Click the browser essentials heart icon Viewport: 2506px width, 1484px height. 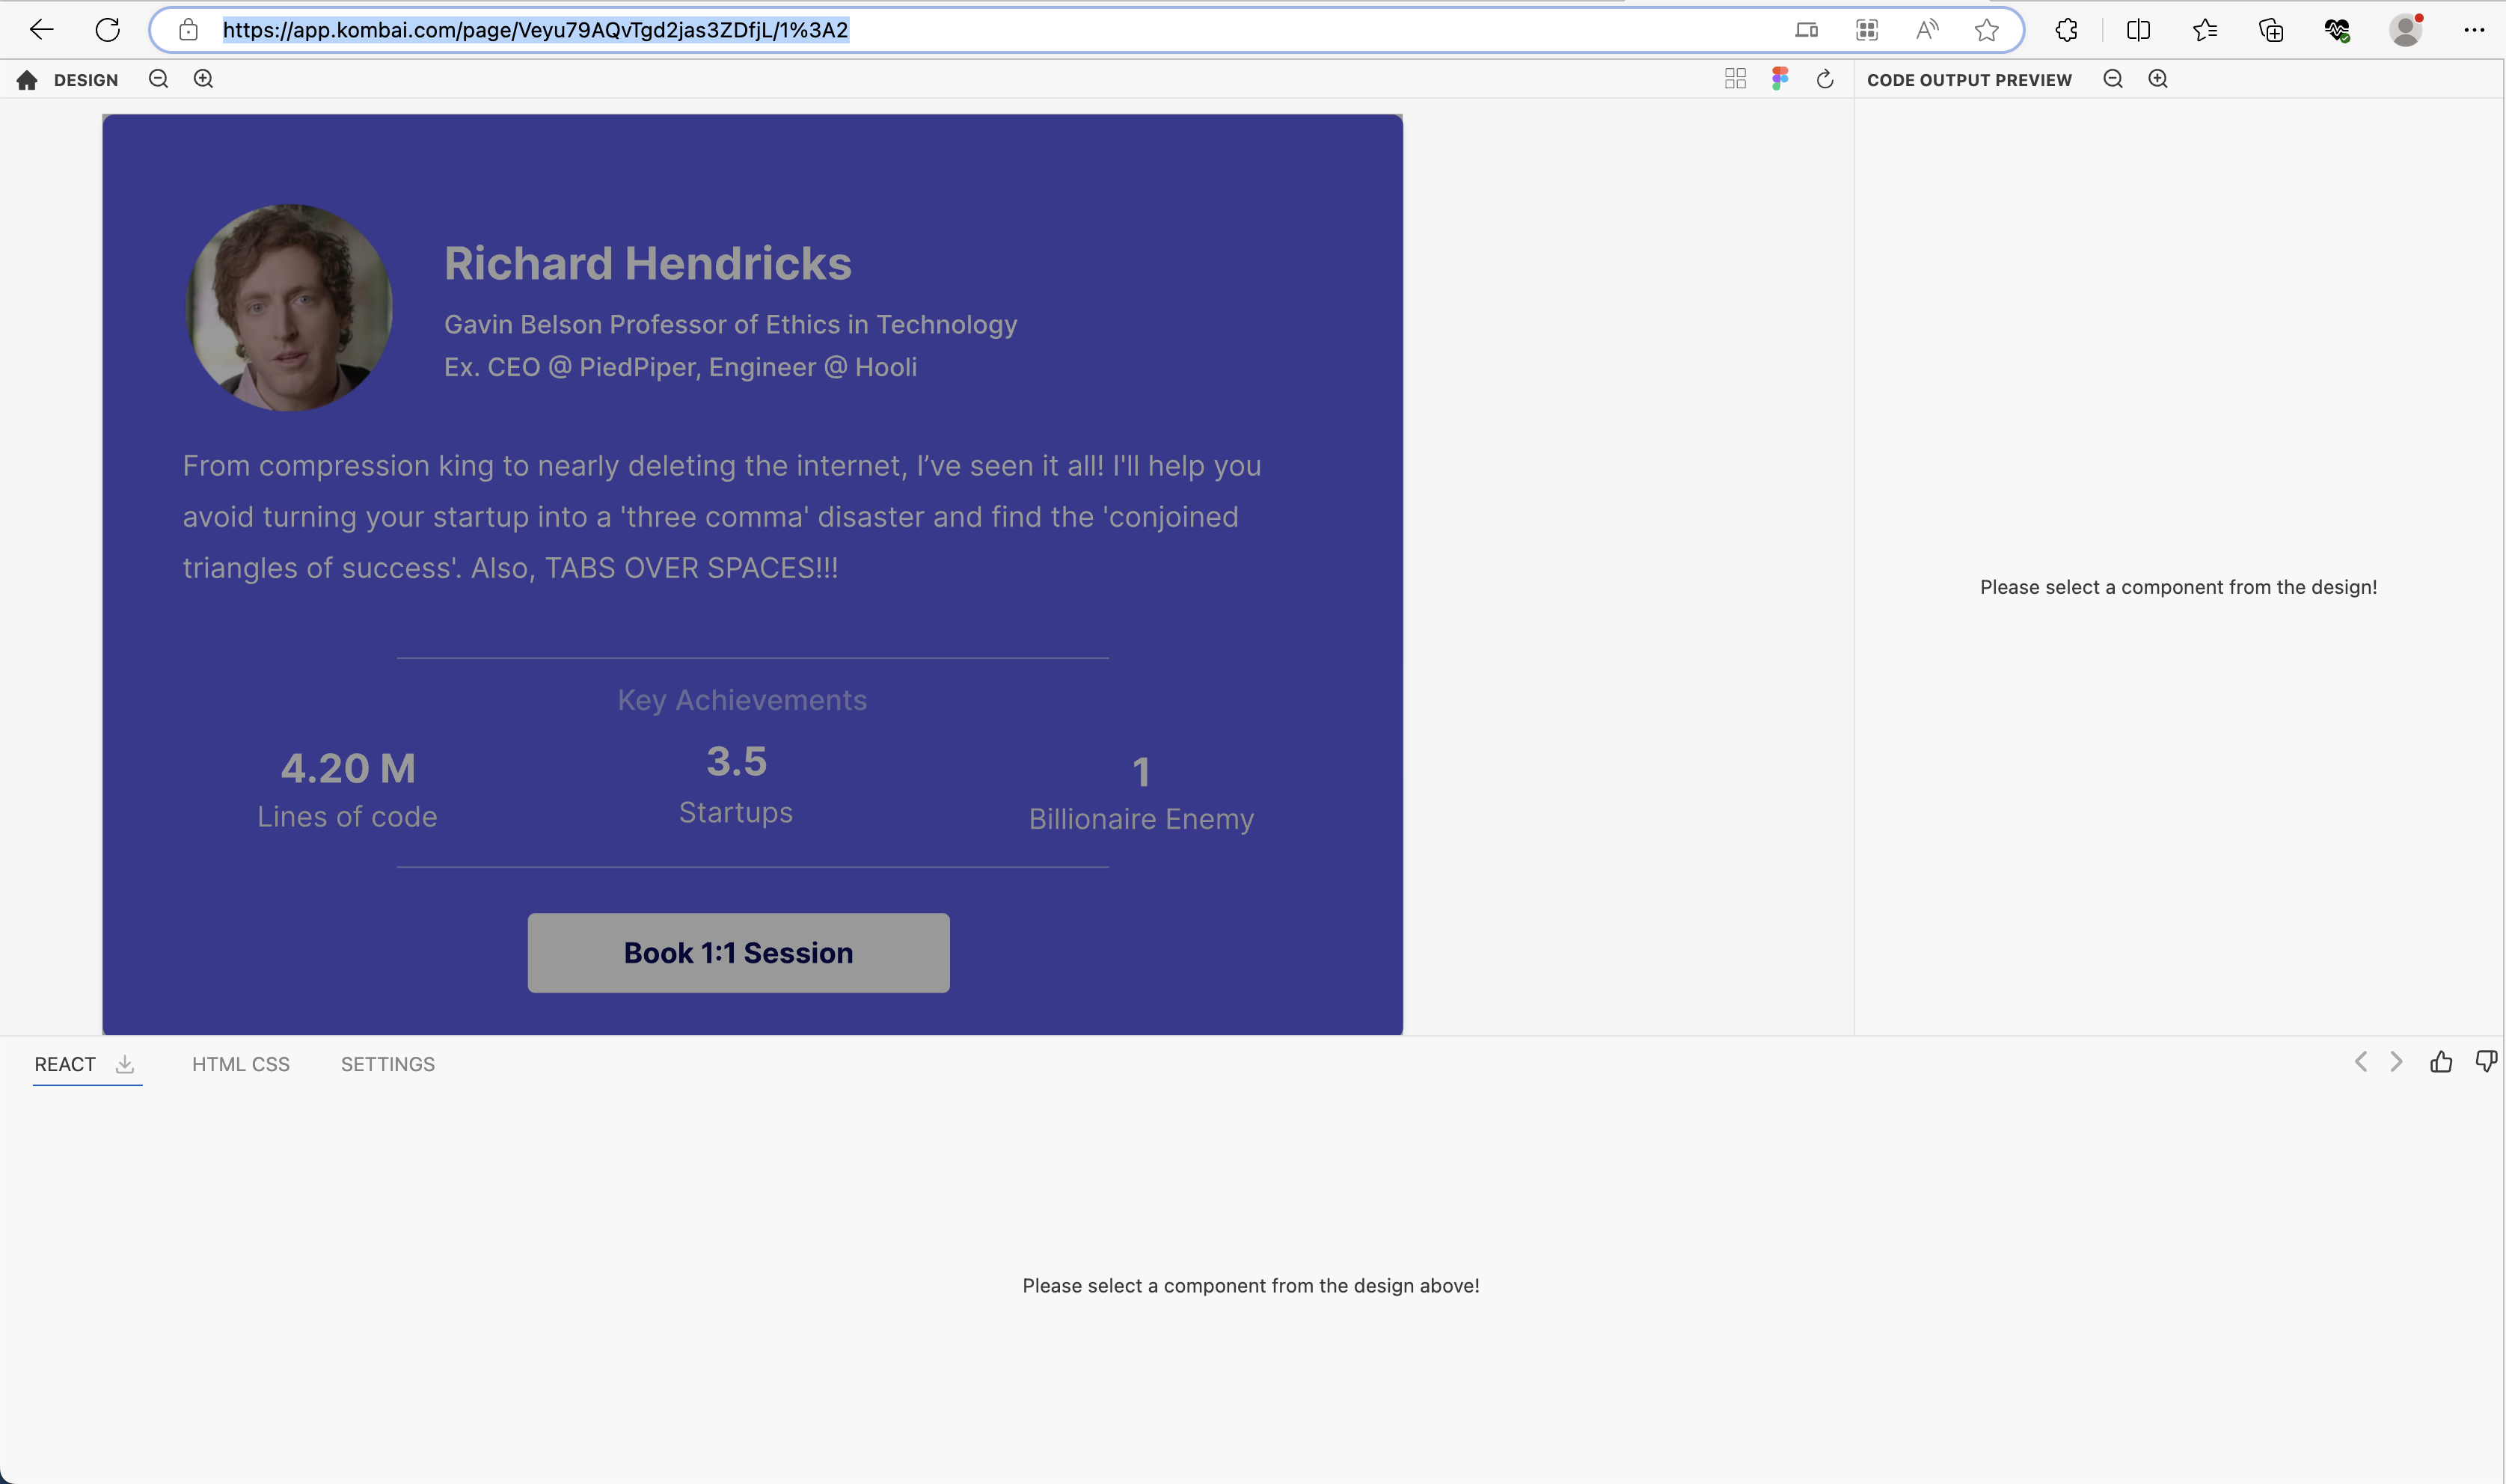tap(2337, 30)
